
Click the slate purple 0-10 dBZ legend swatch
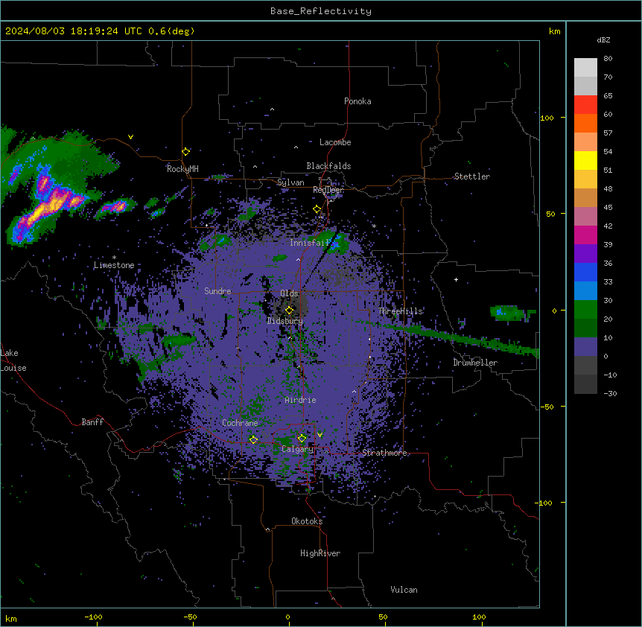[585, 347]
